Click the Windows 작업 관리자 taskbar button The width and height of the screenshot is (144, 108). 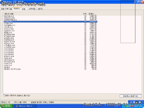[x=25, y=106]
